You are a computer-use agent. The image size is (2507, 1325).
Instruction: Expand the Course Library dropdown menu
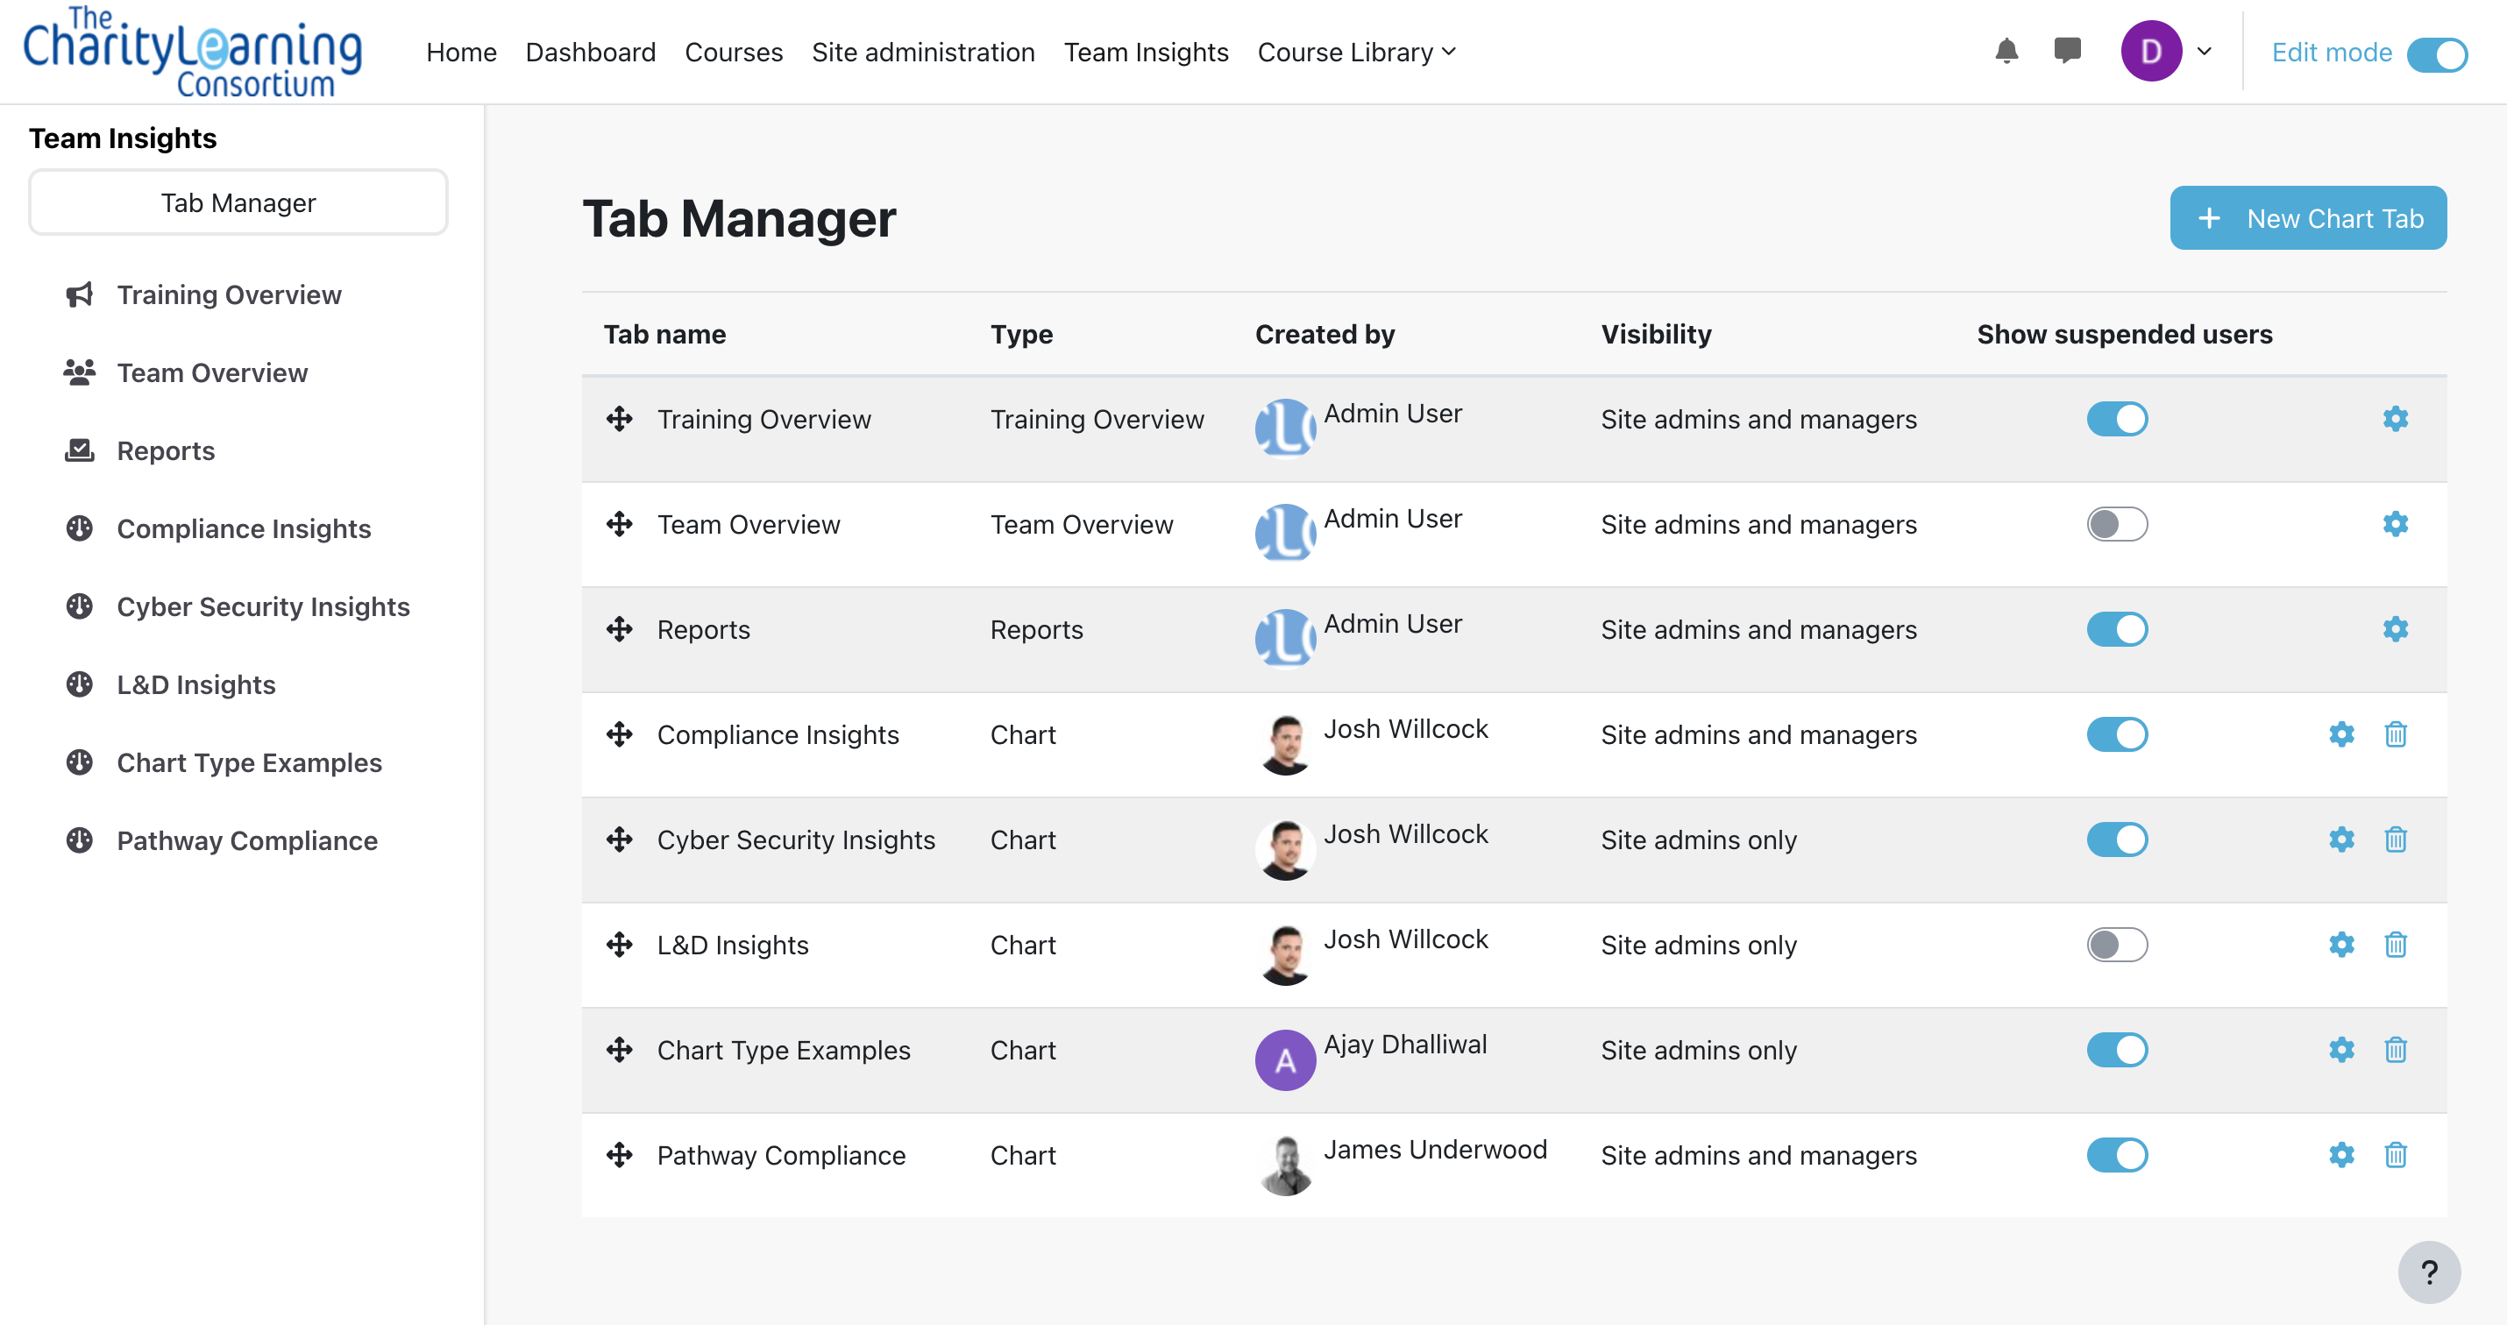click(1356, 52)
